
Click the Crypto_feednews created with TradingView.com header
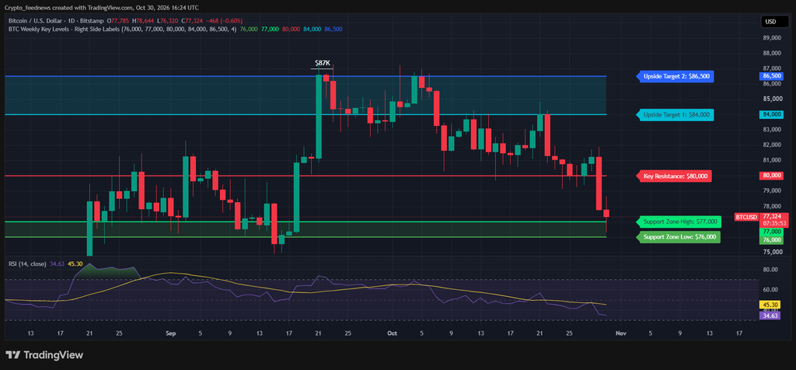102,8
